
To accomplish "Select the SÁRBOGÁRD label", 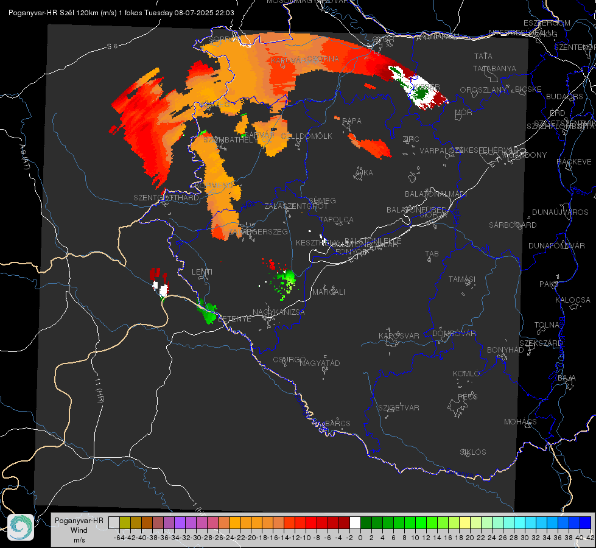I will pos(513,225).
